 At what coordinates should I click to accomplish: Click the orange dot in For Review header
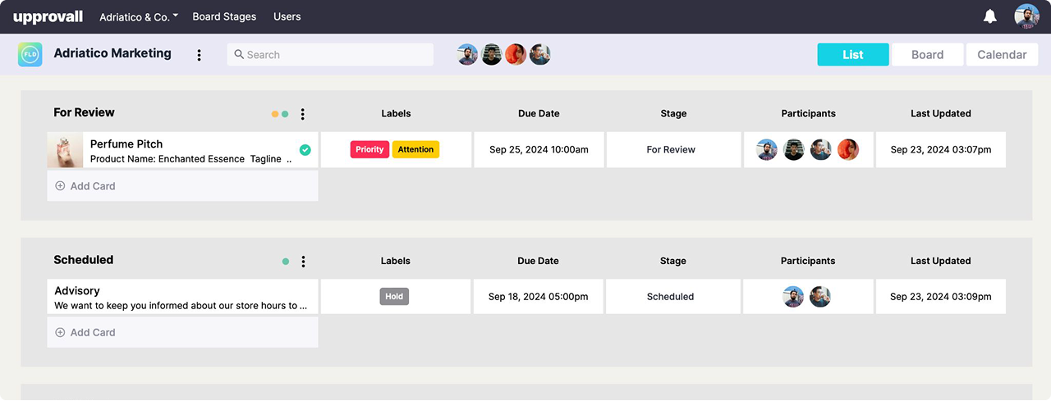coord(275,114)
